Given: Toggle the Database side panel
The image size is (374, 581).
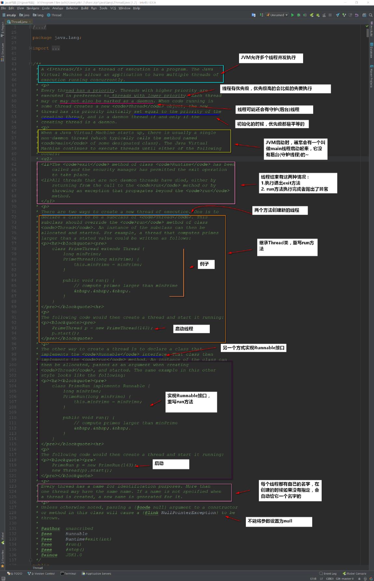Looking at the screenshot, I should point(371,51).
